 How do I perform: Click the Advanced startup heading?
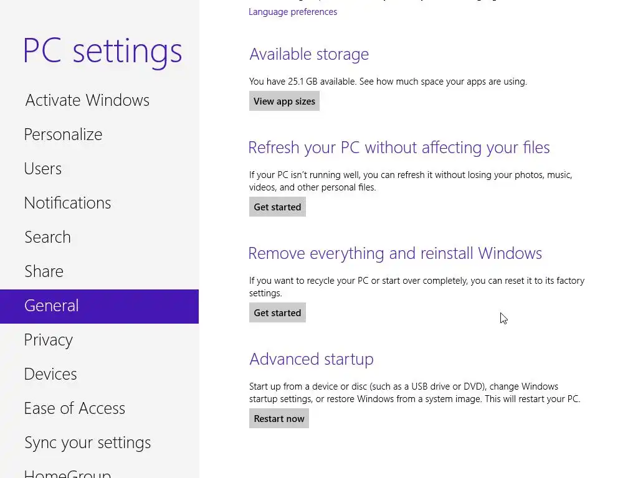pyautogui.click(x=312, y=359)
